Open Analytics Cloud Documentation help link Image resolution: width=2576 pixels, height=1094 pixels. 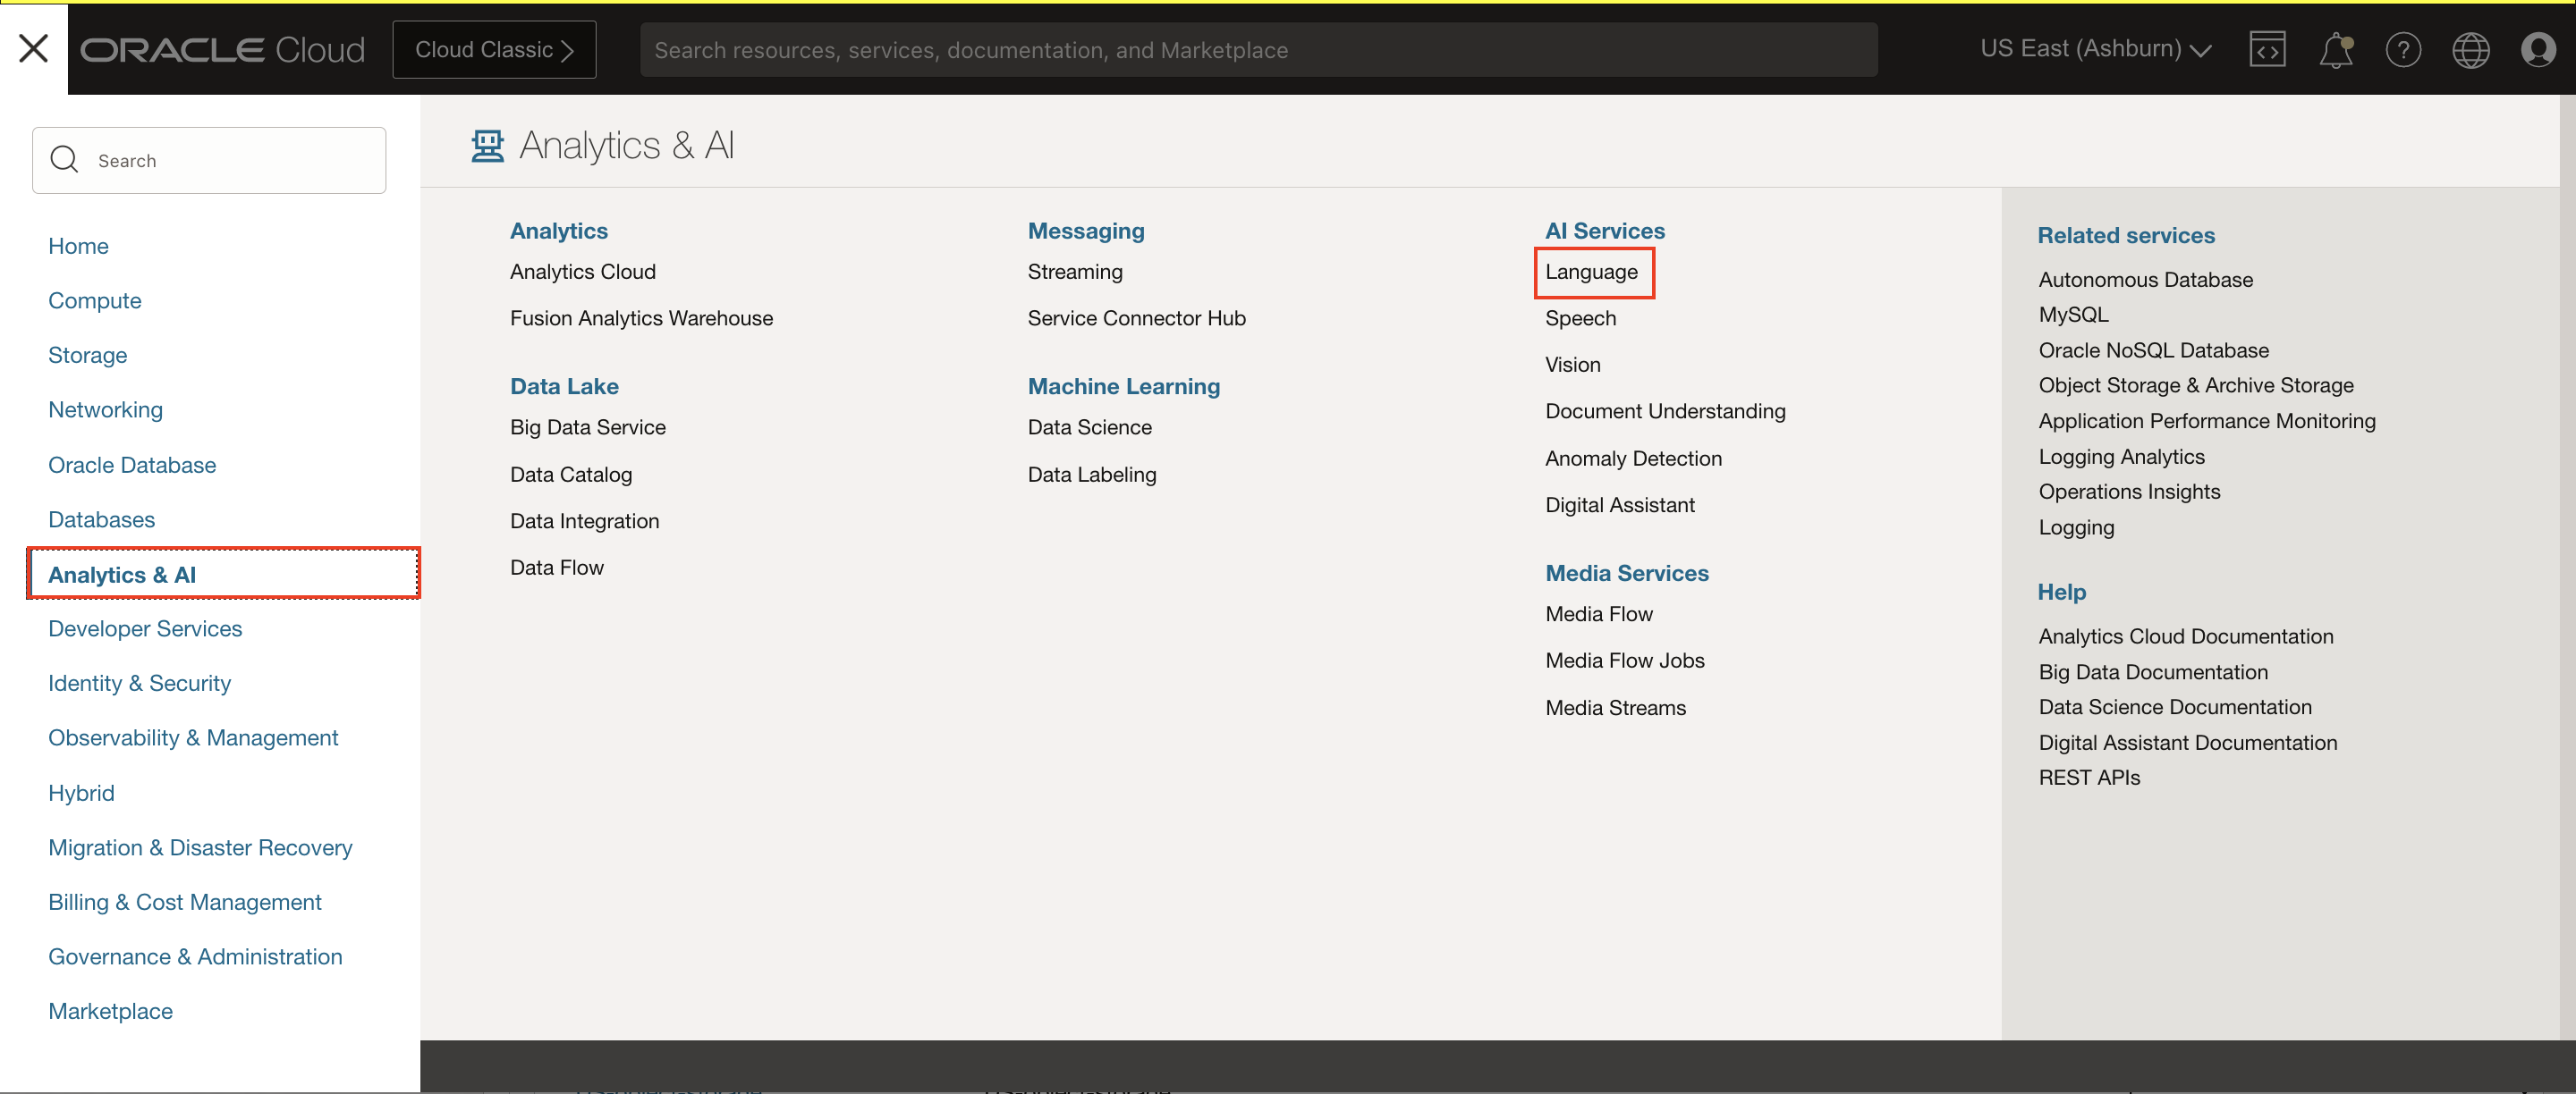(x=2186, y=636)
